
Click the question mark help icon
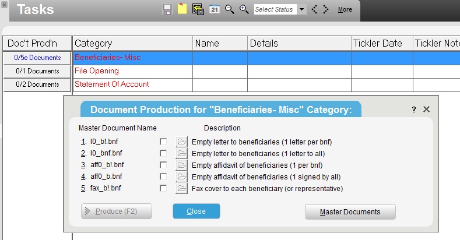point(413,110)
